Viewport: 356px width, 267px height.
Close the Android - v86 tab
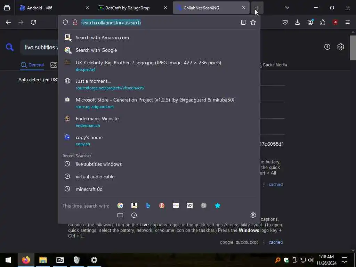[x=87, y=8]
